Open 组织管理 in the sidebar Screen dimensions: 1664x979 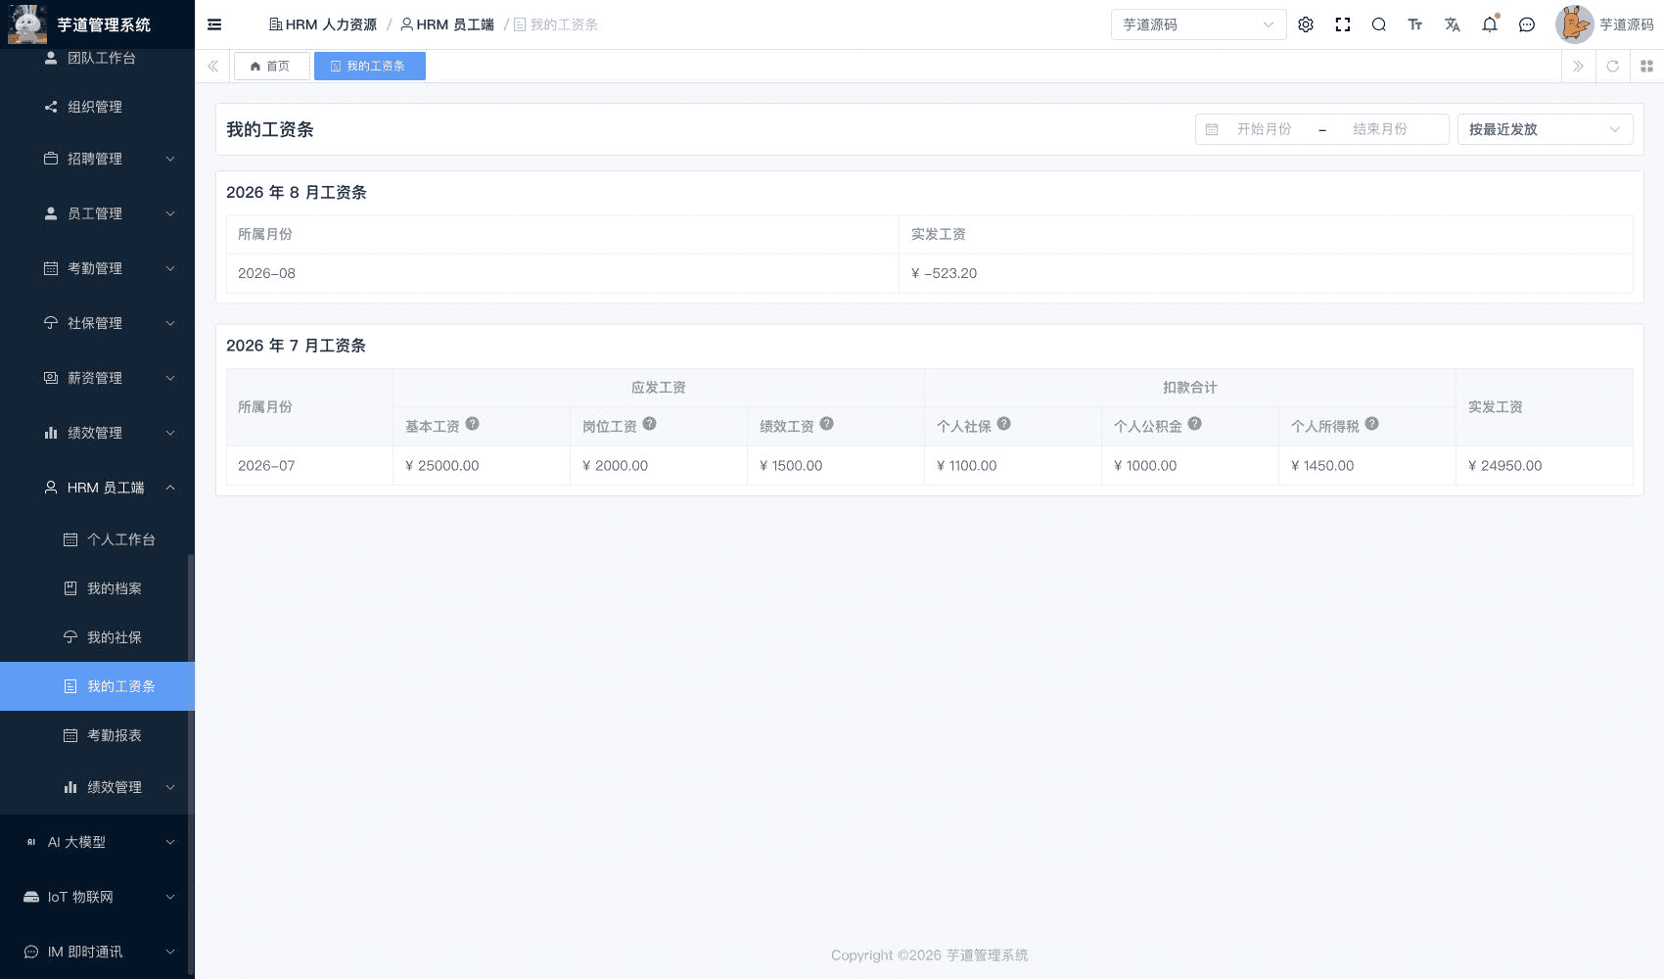97,107
